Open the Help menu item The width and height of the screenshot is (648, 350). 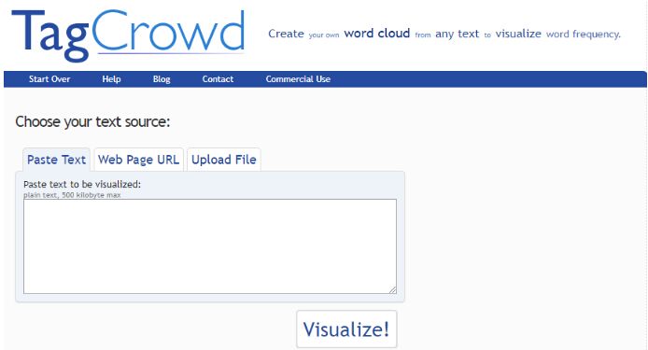pos(111,79)
